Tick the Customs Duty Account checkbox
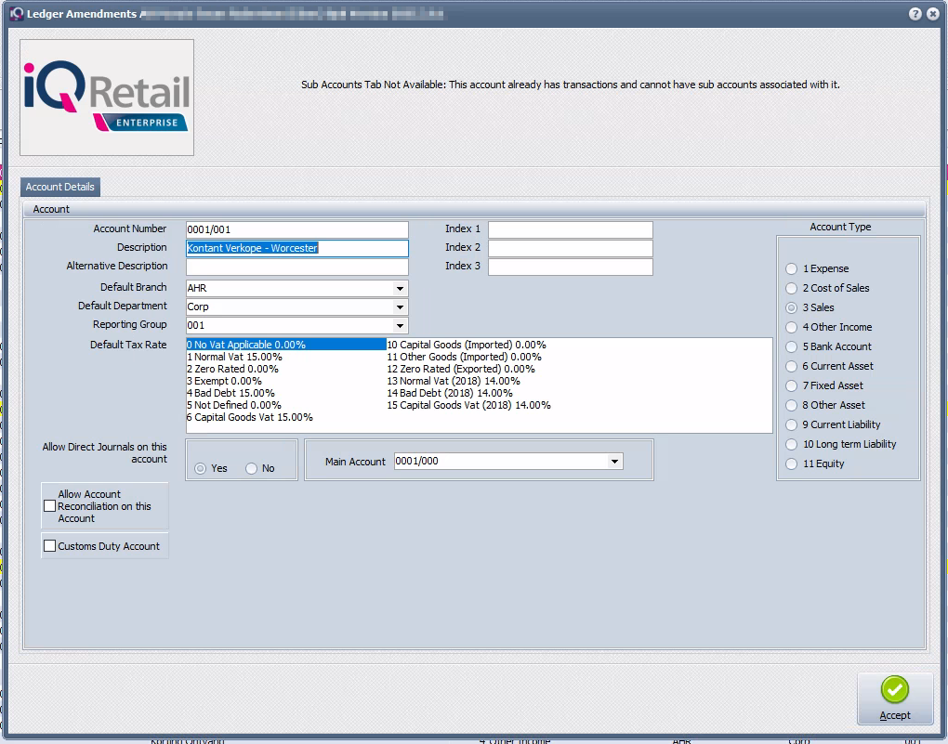The image size is (948, 744). (50, 546)
